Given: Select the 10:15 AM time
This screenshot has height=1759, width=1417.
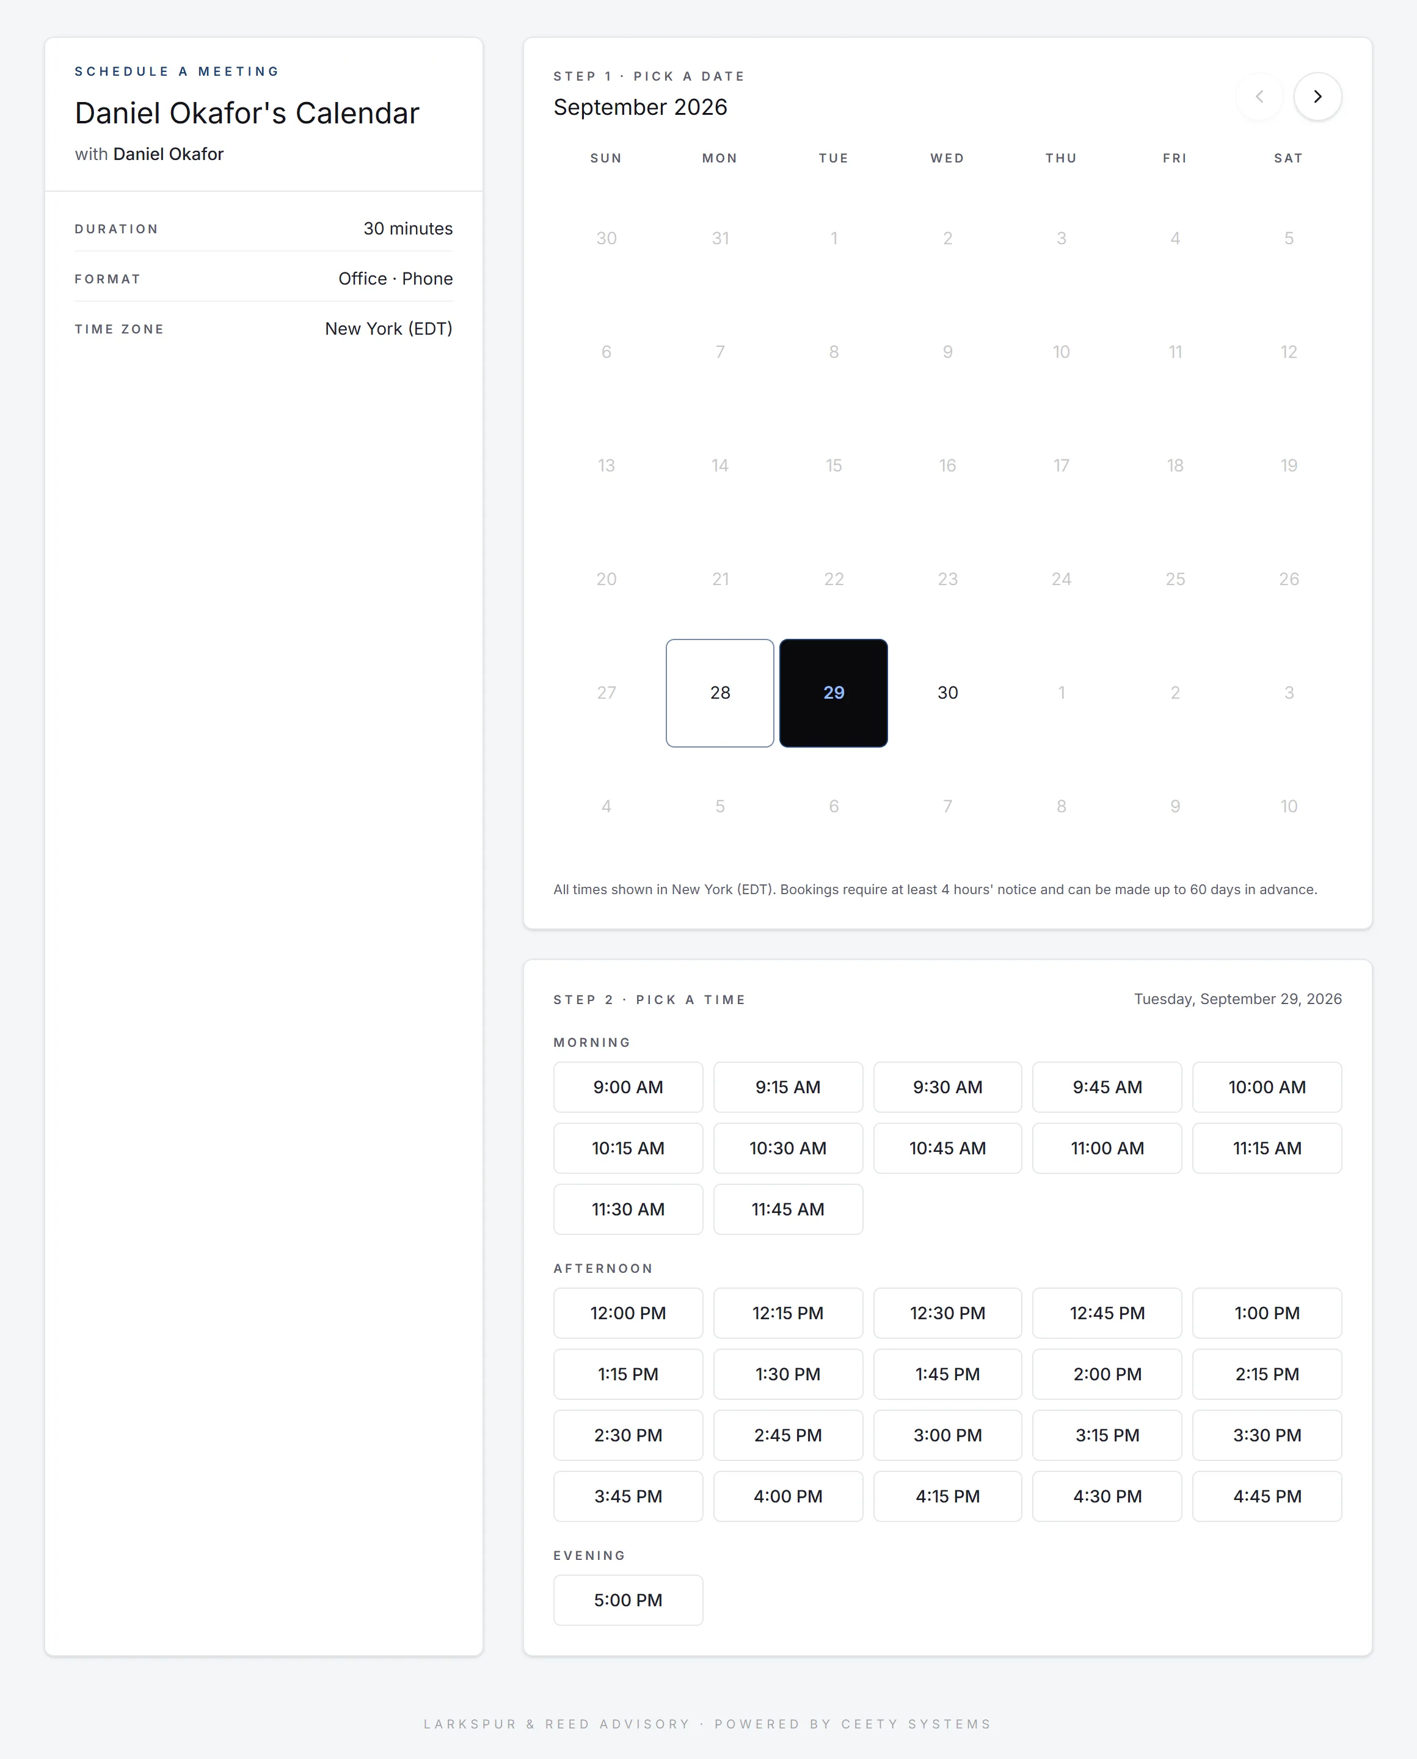Looking at the screenshot, I should 628,1148.
